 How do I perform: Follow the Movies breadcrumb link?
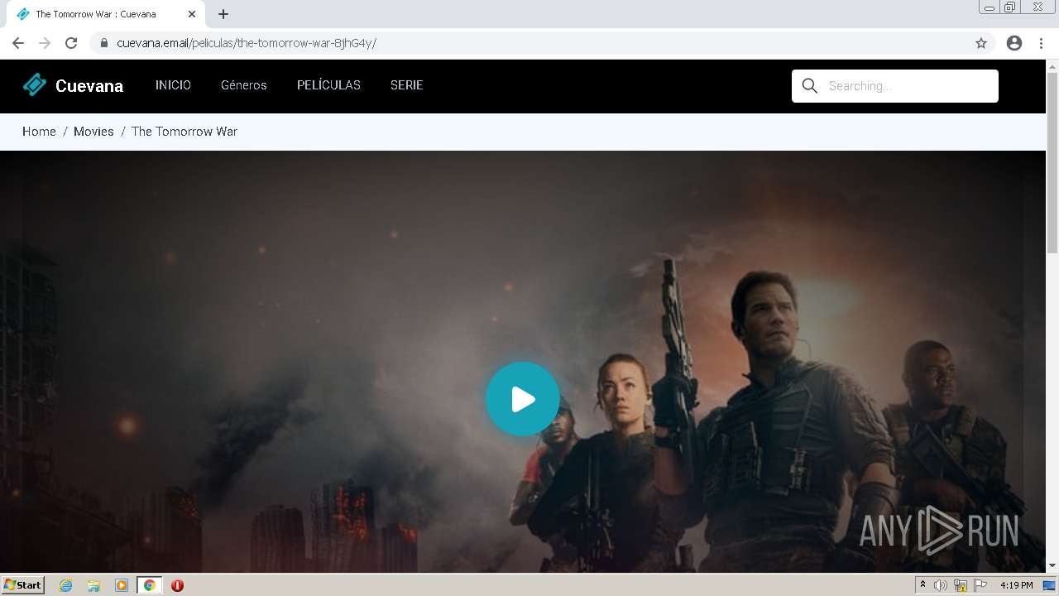(x=93, y=132)
